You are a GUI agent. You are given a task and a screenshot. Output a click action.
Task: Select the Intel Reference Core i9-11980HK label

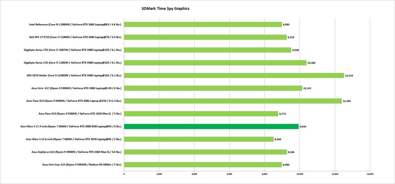coord(75,24)
